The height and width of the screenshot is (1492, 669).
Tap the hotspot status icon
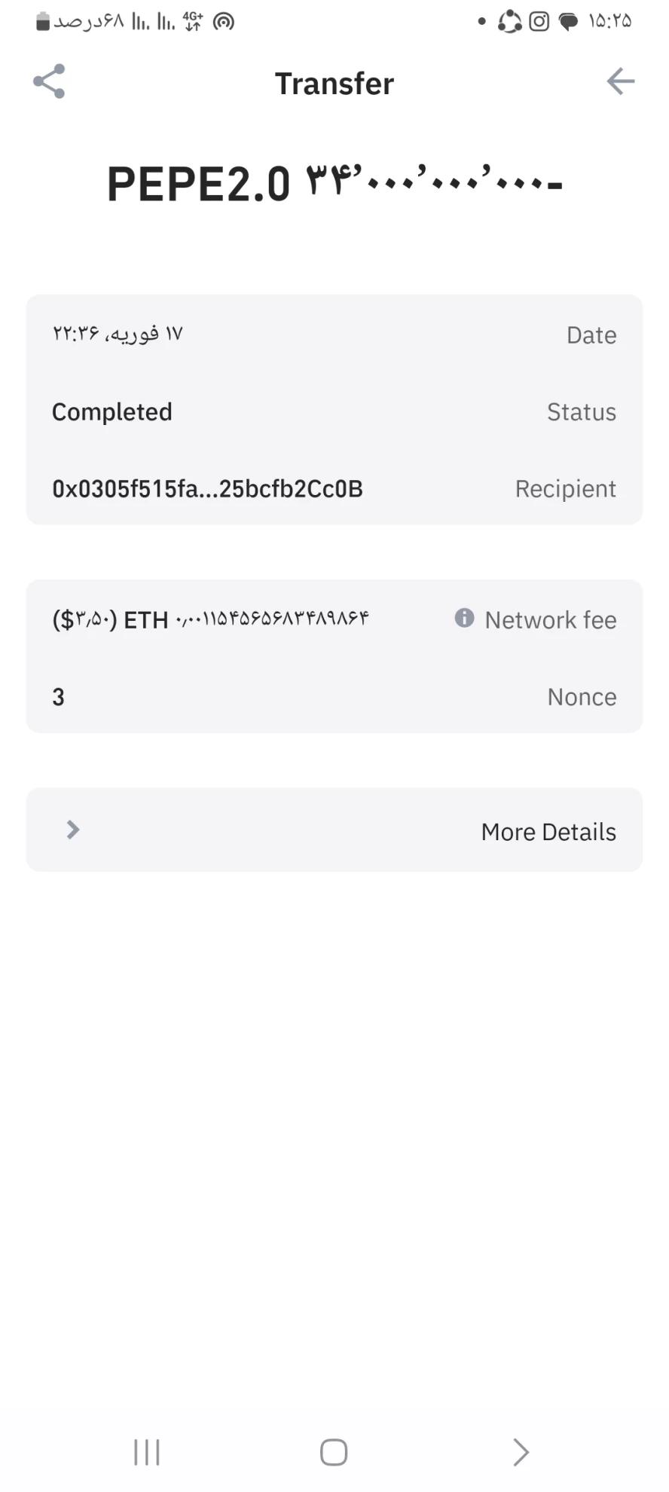tap(224, 22)
